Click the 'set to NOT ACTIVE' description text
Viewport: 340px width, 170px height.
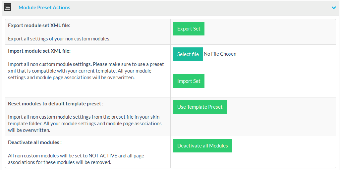(x=76, y=159)
